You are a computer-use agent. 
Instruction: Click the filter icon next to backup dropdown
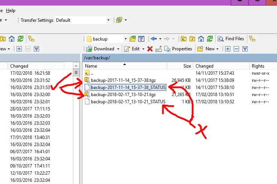tap(141, 39)
